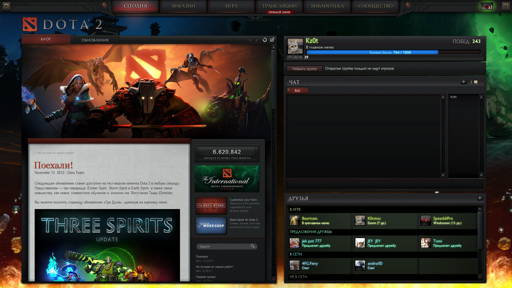Click 4FG.Fiery avatar

coord(295,265)
